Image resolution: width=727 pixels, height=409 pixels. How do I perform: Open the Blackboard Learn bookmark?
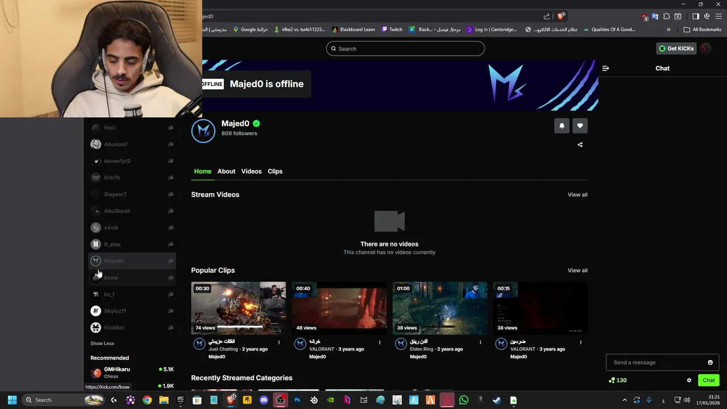click(x=353, y=30)
